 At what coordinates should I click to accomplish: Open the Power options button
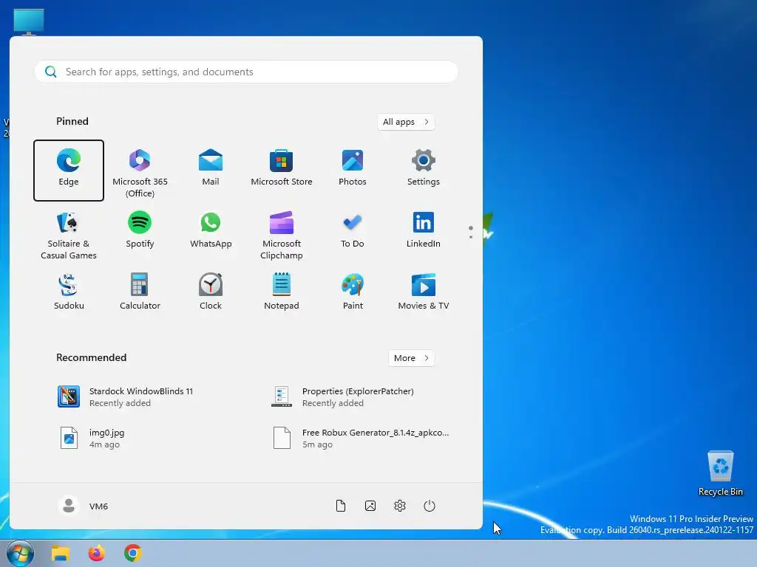click(x=430, y=506)
